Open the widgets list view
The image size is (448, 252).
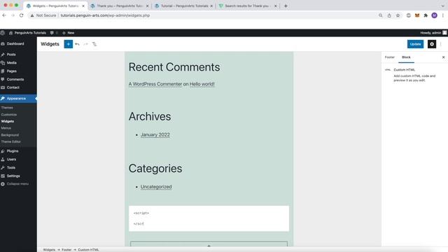pyautogui.click(x=94, y=44)
